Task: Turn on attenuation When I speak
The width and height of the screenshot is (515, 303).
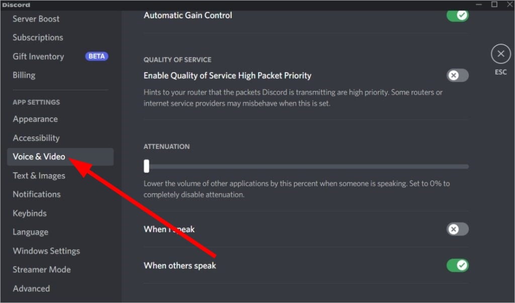Action: pyautogui.click(x=458, y=229)
